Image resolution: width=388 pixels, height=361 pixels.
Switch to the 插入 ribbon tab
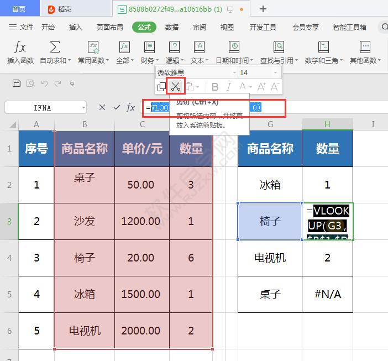click(76, 27)
